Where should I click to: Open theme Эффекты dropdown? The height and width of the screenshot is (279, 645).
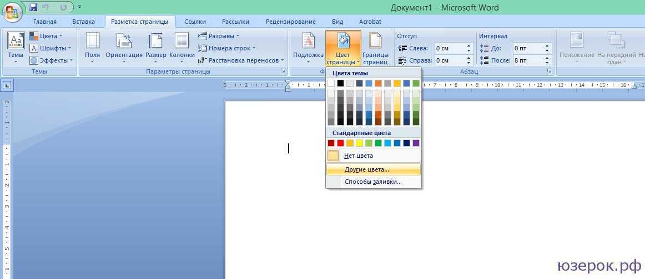click(x=52, y=60)
